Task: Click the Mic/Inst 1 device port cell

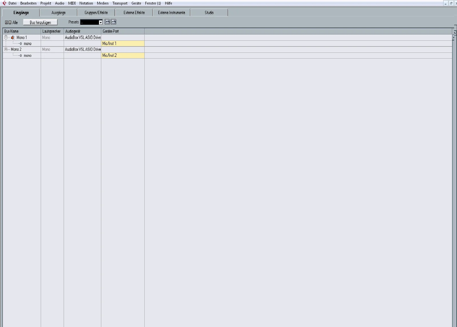Action: pyautogui.click(x=123, y=44)
